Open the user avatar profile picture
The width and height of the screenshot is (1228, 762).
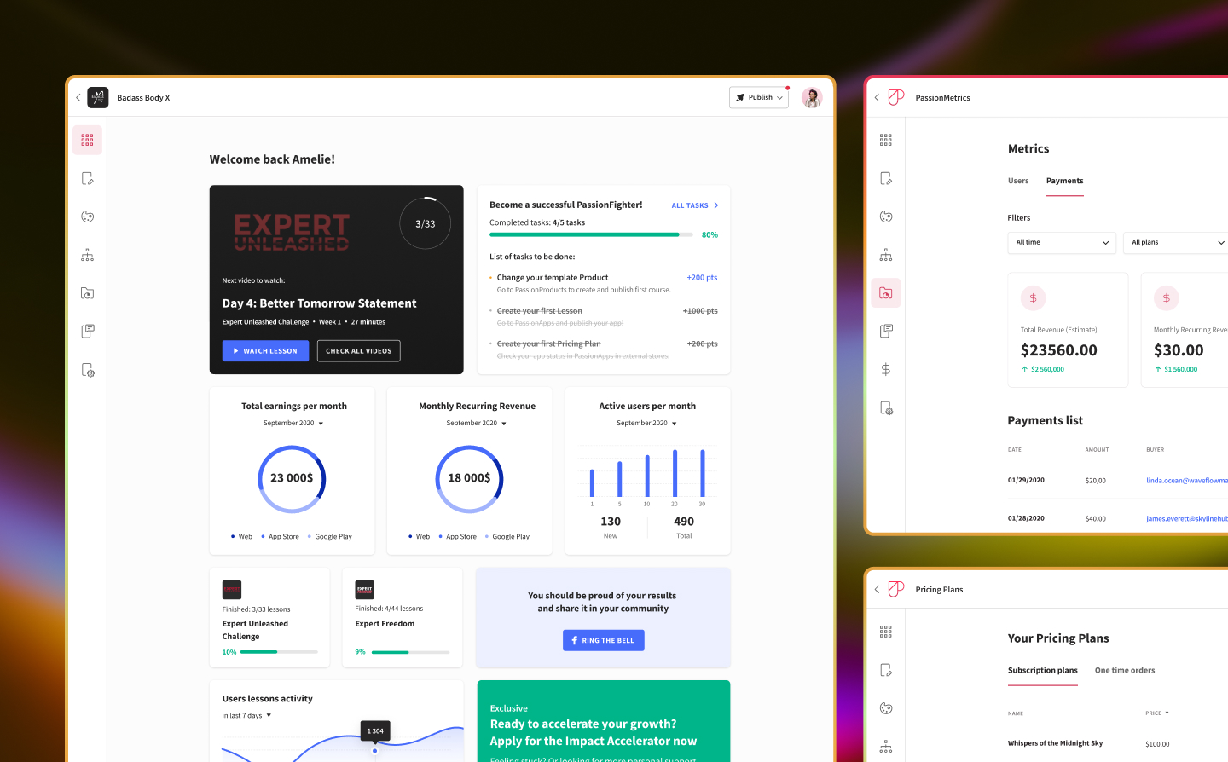(x=812, y=98)
